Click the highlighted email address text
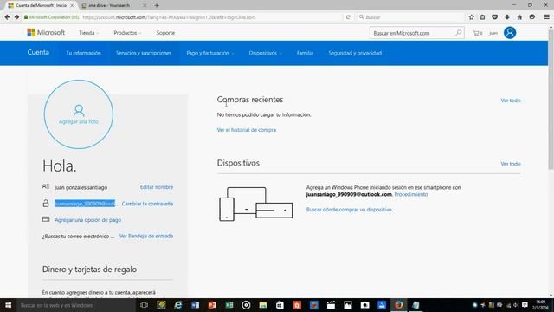 click(x=85, y=204)
